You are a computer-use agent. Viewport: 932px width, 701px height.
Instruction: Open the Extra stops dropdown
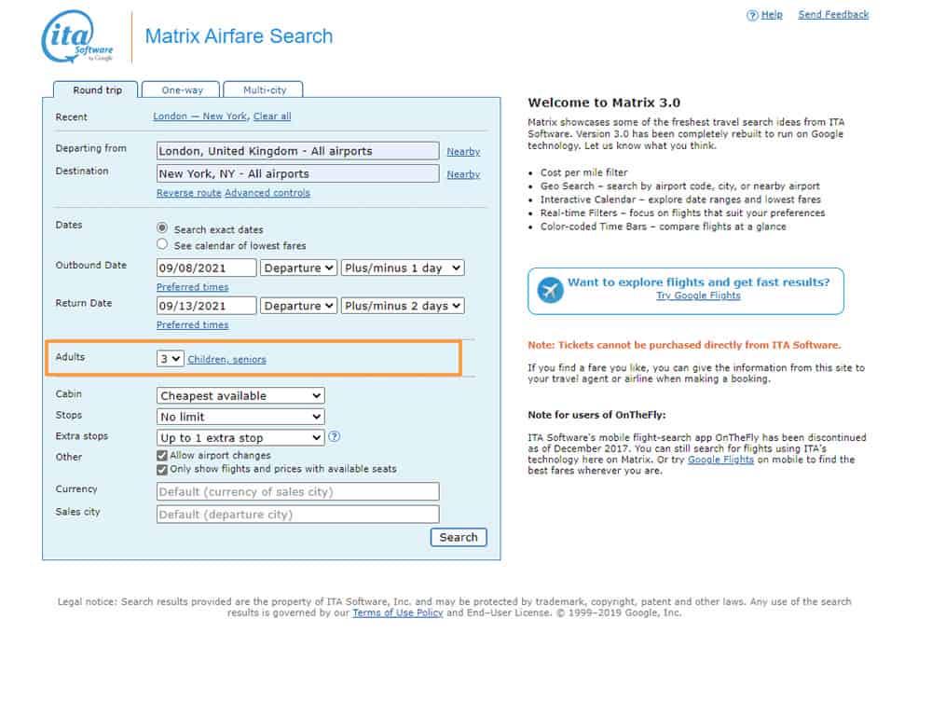click(240, 438)
